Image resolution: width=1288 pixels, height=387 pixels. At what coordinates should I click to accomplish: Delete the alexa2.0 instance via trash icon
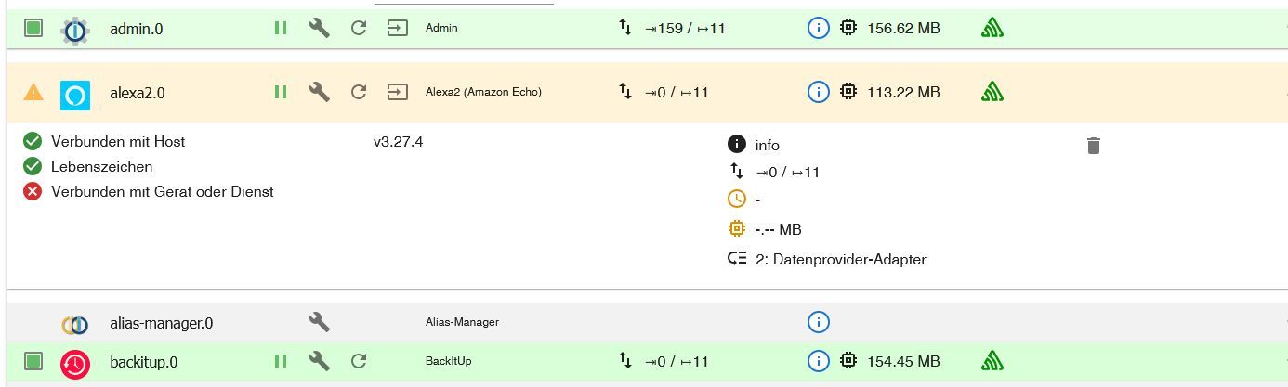coord(1094,146)
